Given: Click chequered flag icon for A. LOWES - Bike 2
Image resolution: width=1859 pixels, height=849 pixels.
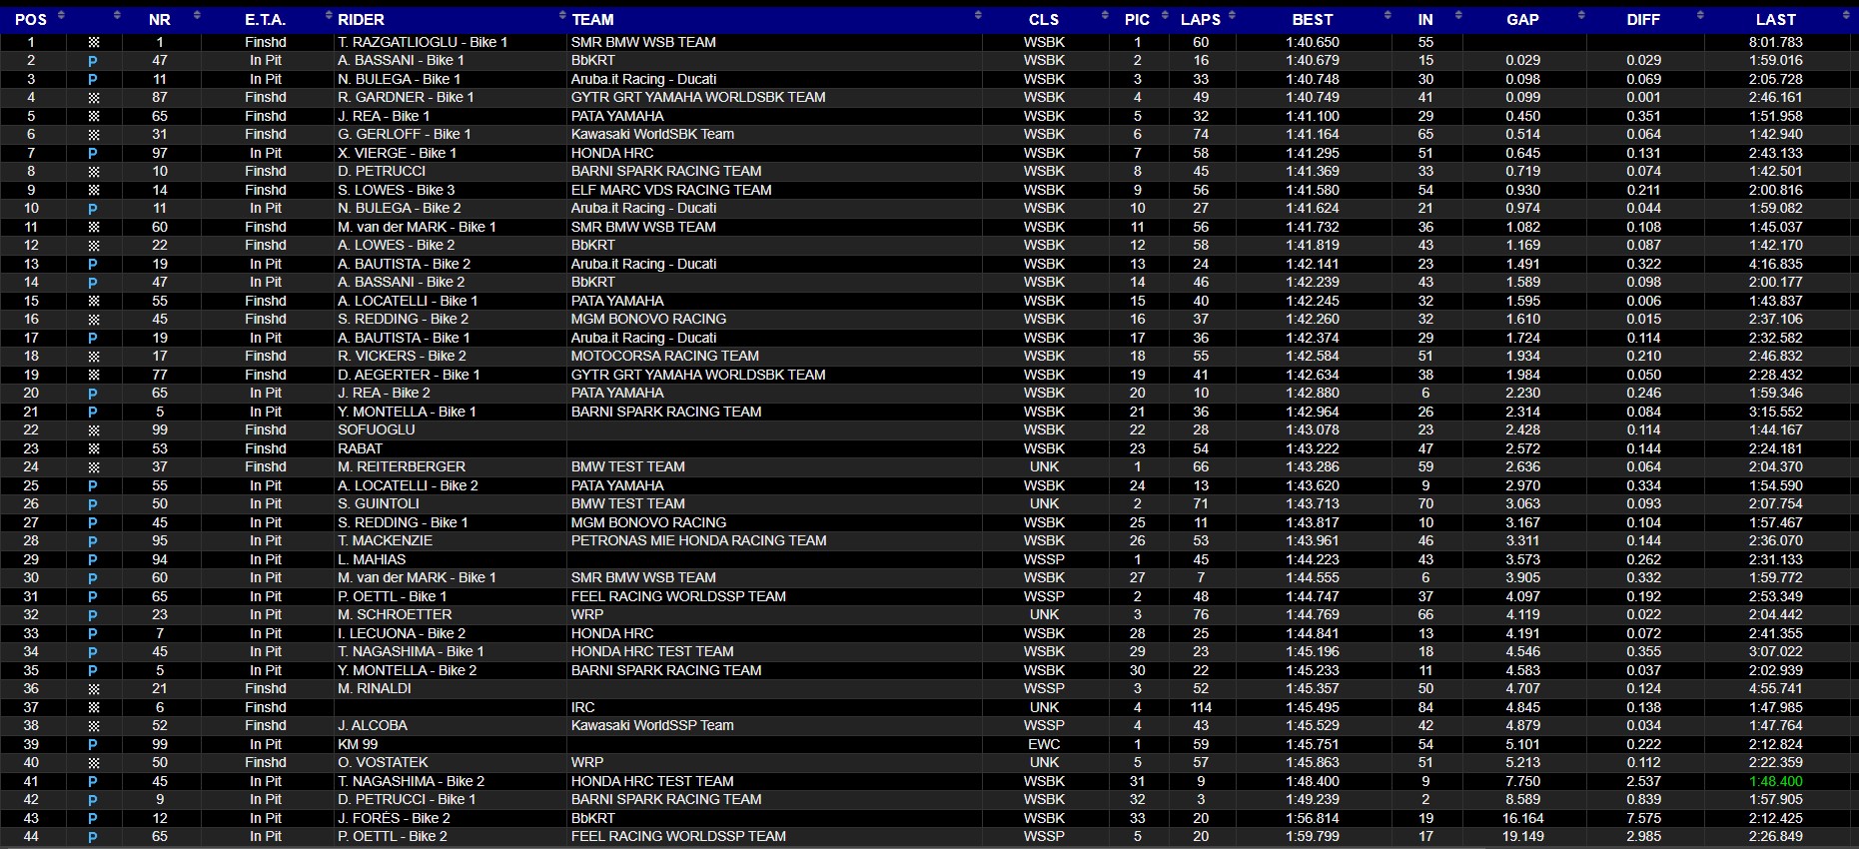Looking at the screenshot, I should (x=93, y=246).
